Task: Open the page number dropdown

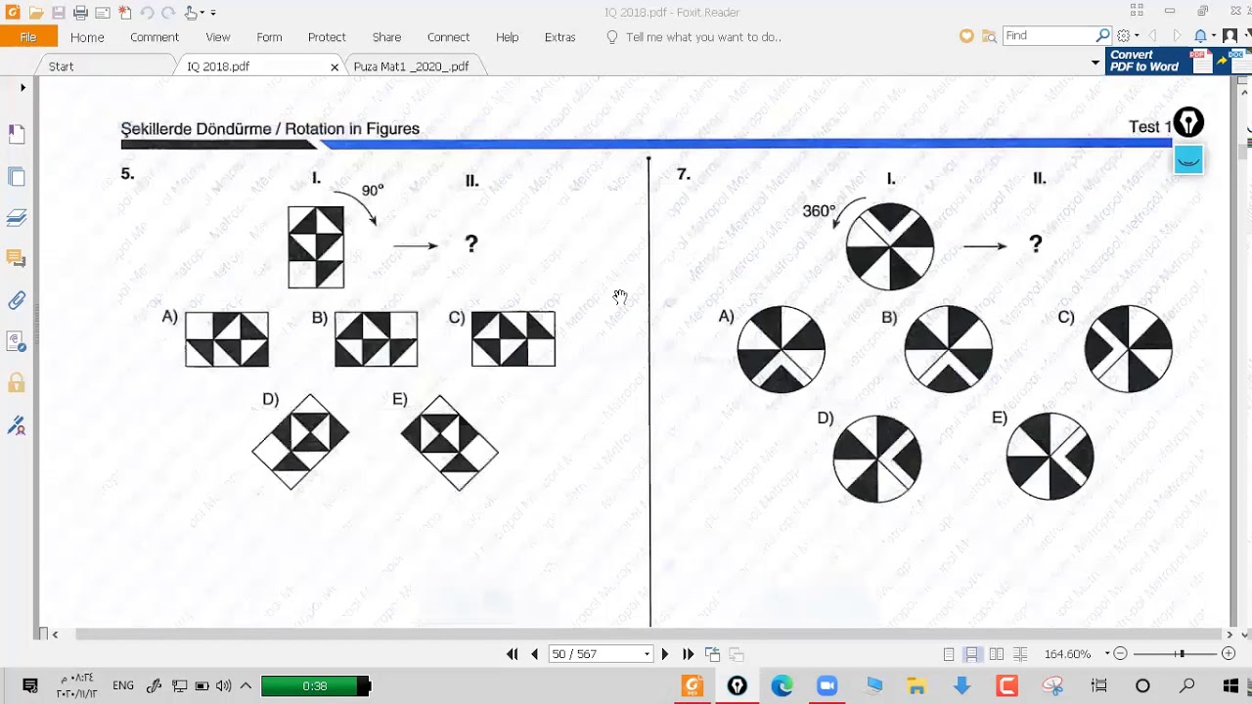Action: coord(647,654)
